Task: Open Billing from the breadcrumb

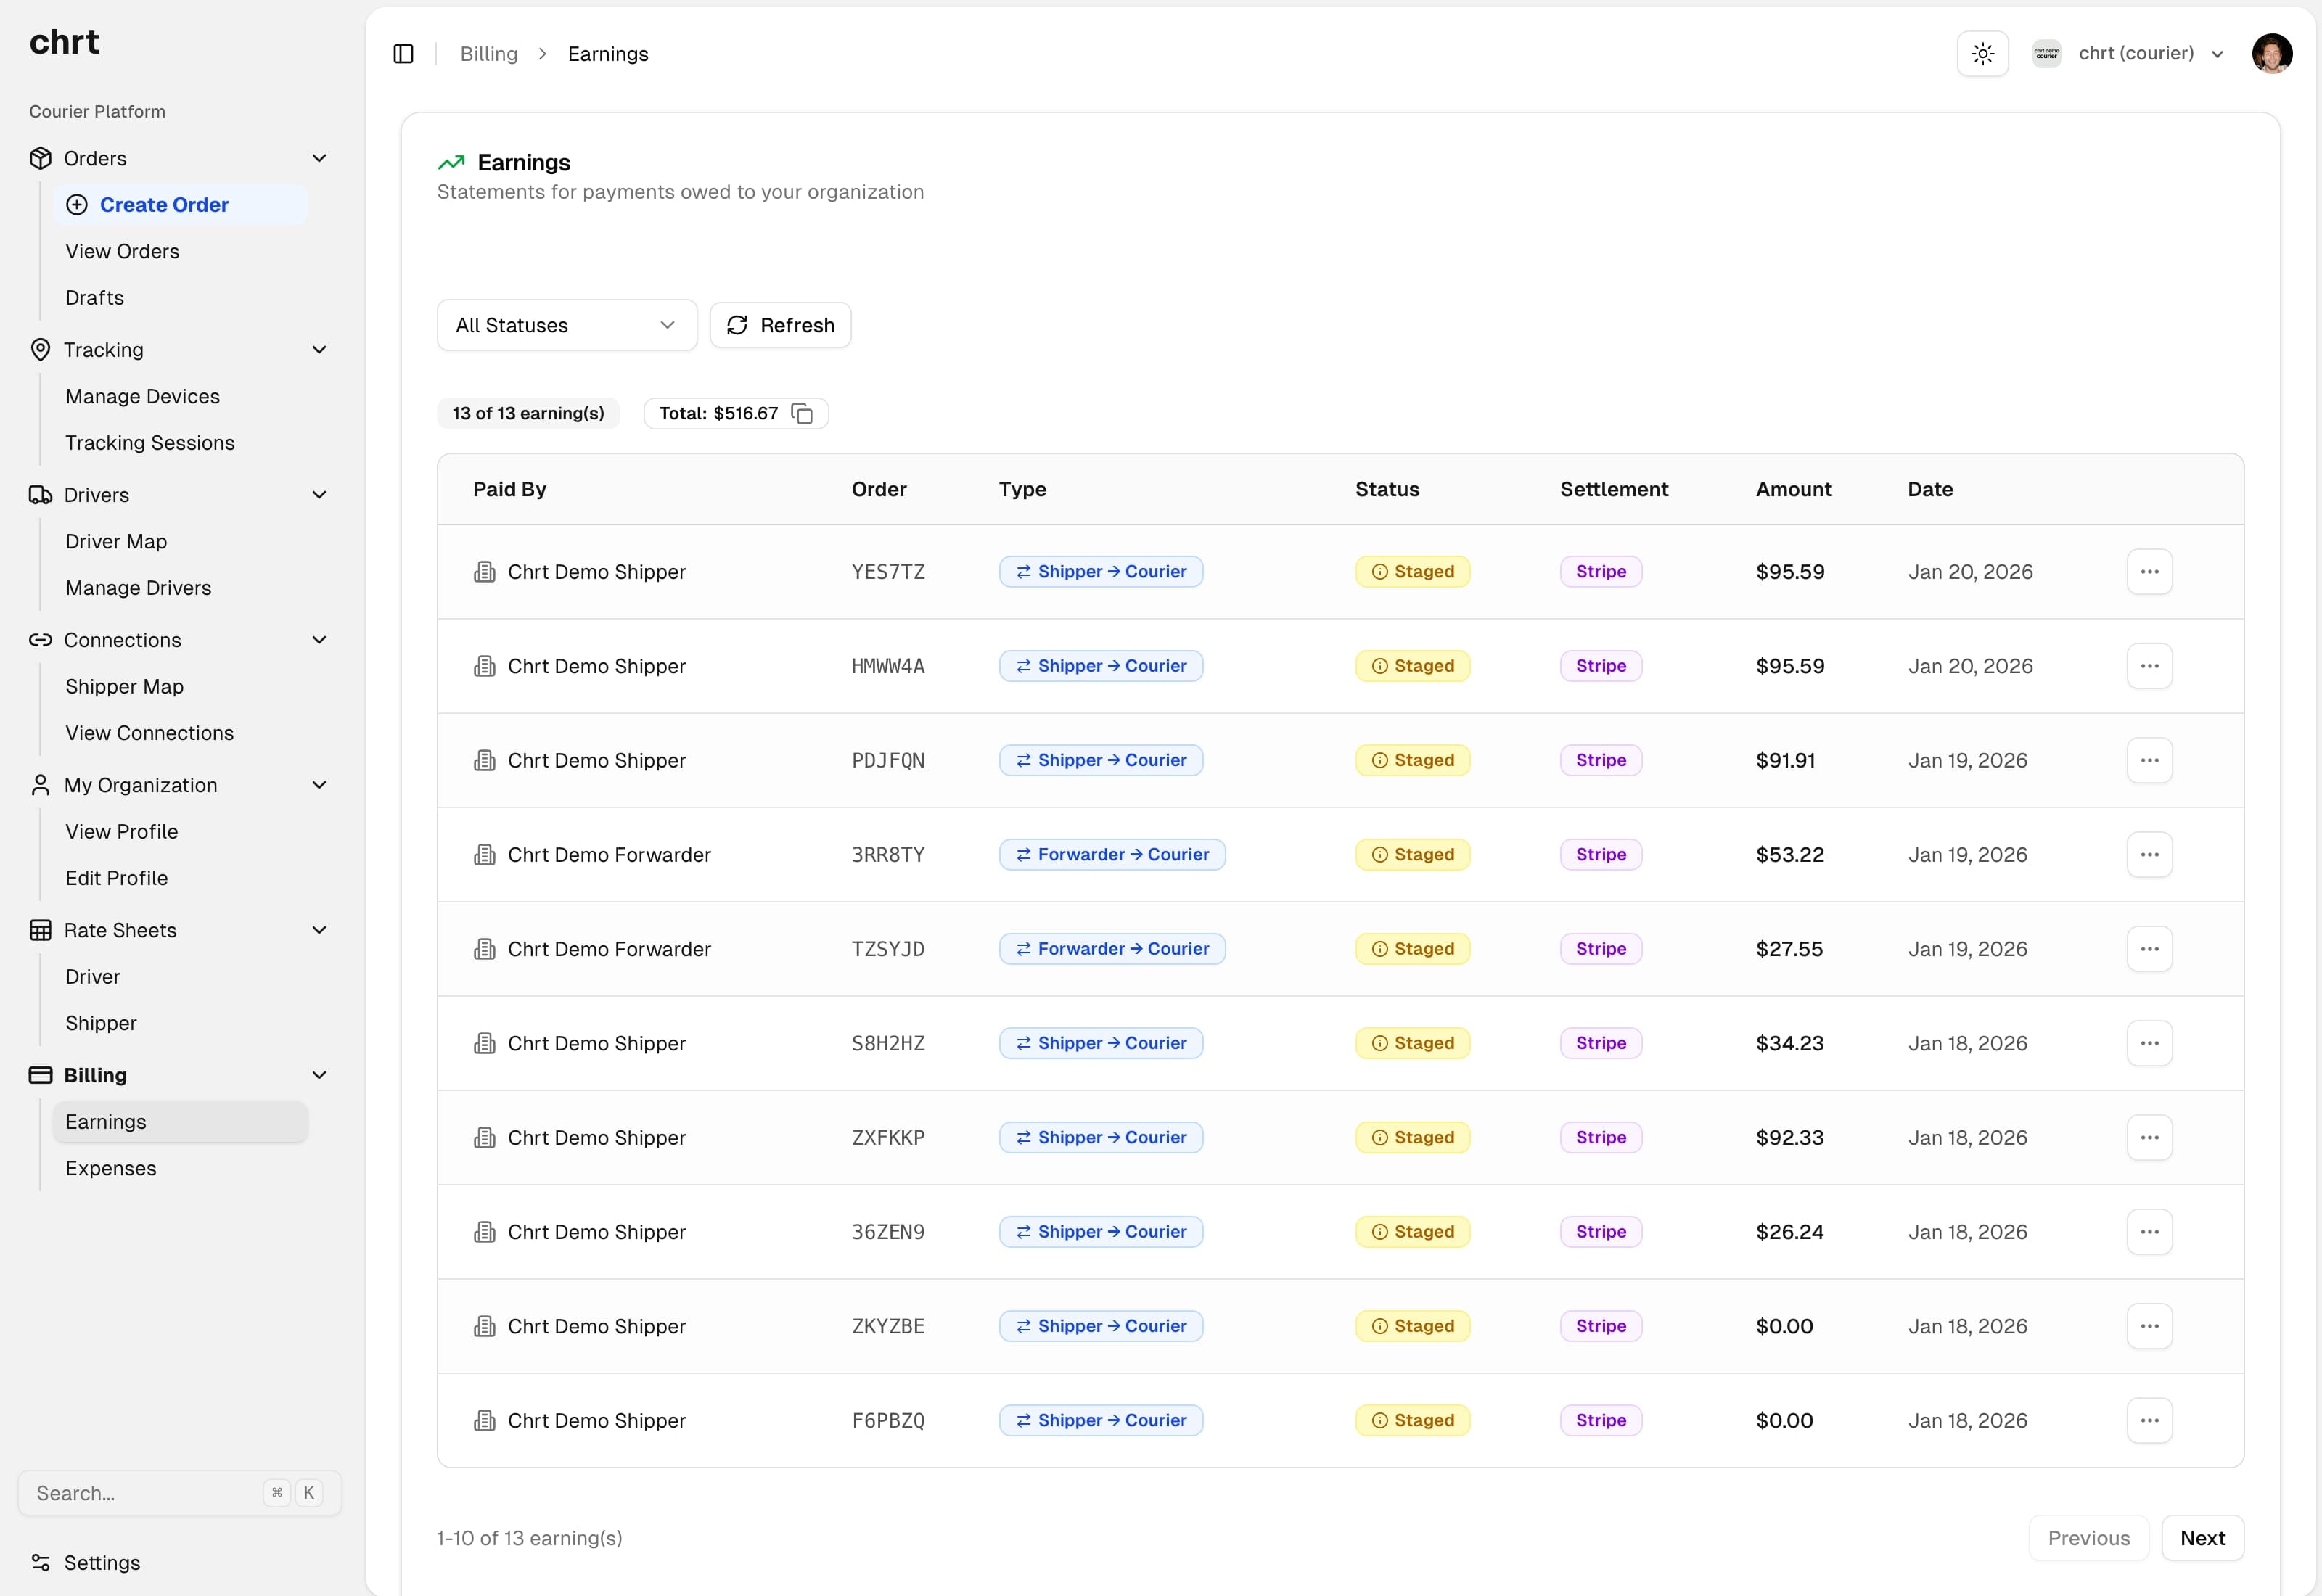Action: click(488, 53)
